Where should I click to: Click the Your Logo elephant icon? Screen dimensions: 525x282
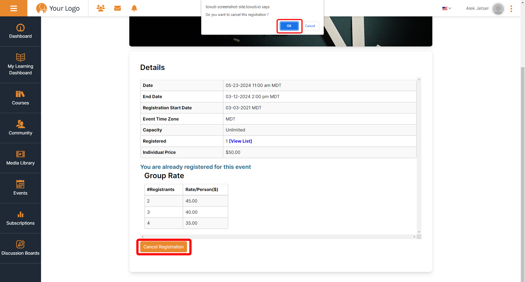42,8
